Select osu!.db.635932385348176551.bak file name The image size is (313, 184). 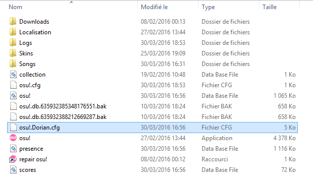pyautogui.click(x=63, y=106)
